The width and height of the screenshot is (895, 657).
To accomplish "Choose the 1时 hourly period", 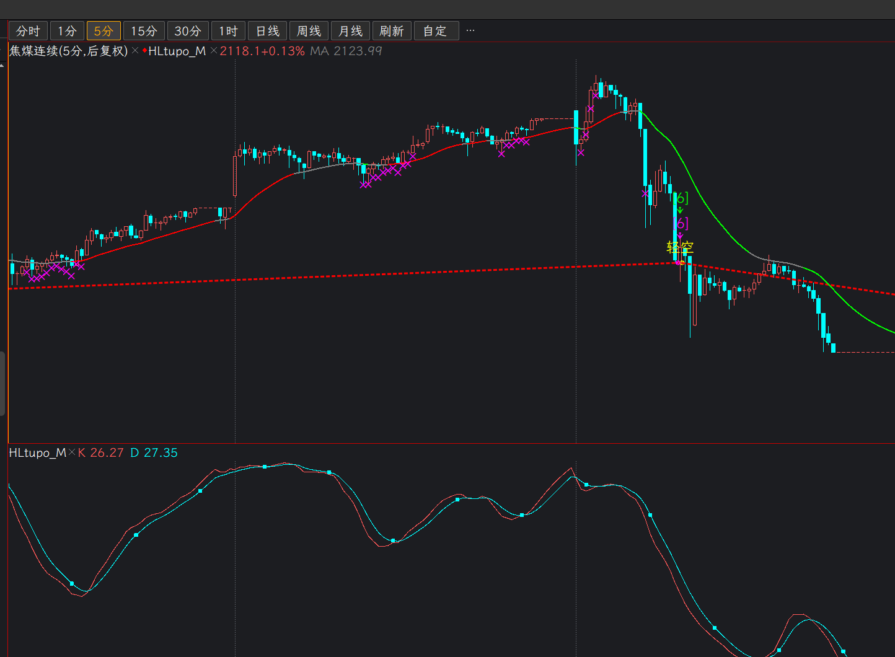I will pyautogui.click(x=228, y=31).
